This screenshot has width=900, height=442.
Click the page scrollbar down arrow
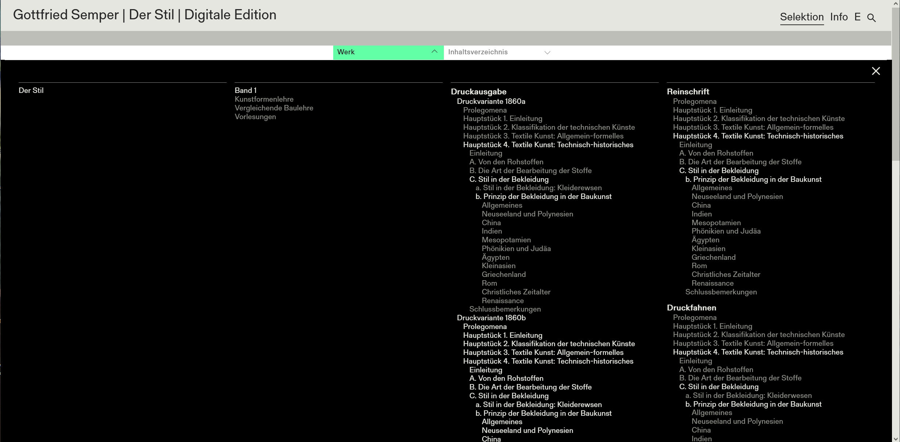[x=896, y=439]
